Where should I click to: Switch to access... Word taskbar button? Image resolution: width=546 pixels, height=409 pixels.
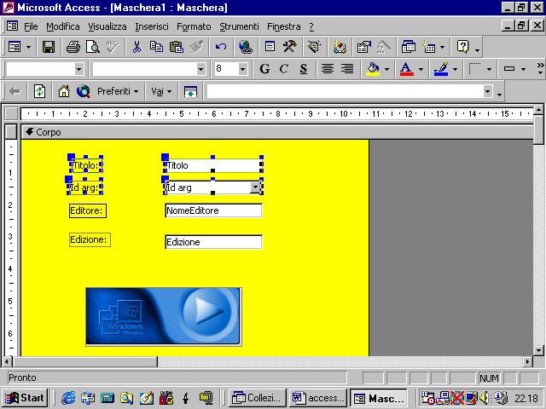click(318, 398)
